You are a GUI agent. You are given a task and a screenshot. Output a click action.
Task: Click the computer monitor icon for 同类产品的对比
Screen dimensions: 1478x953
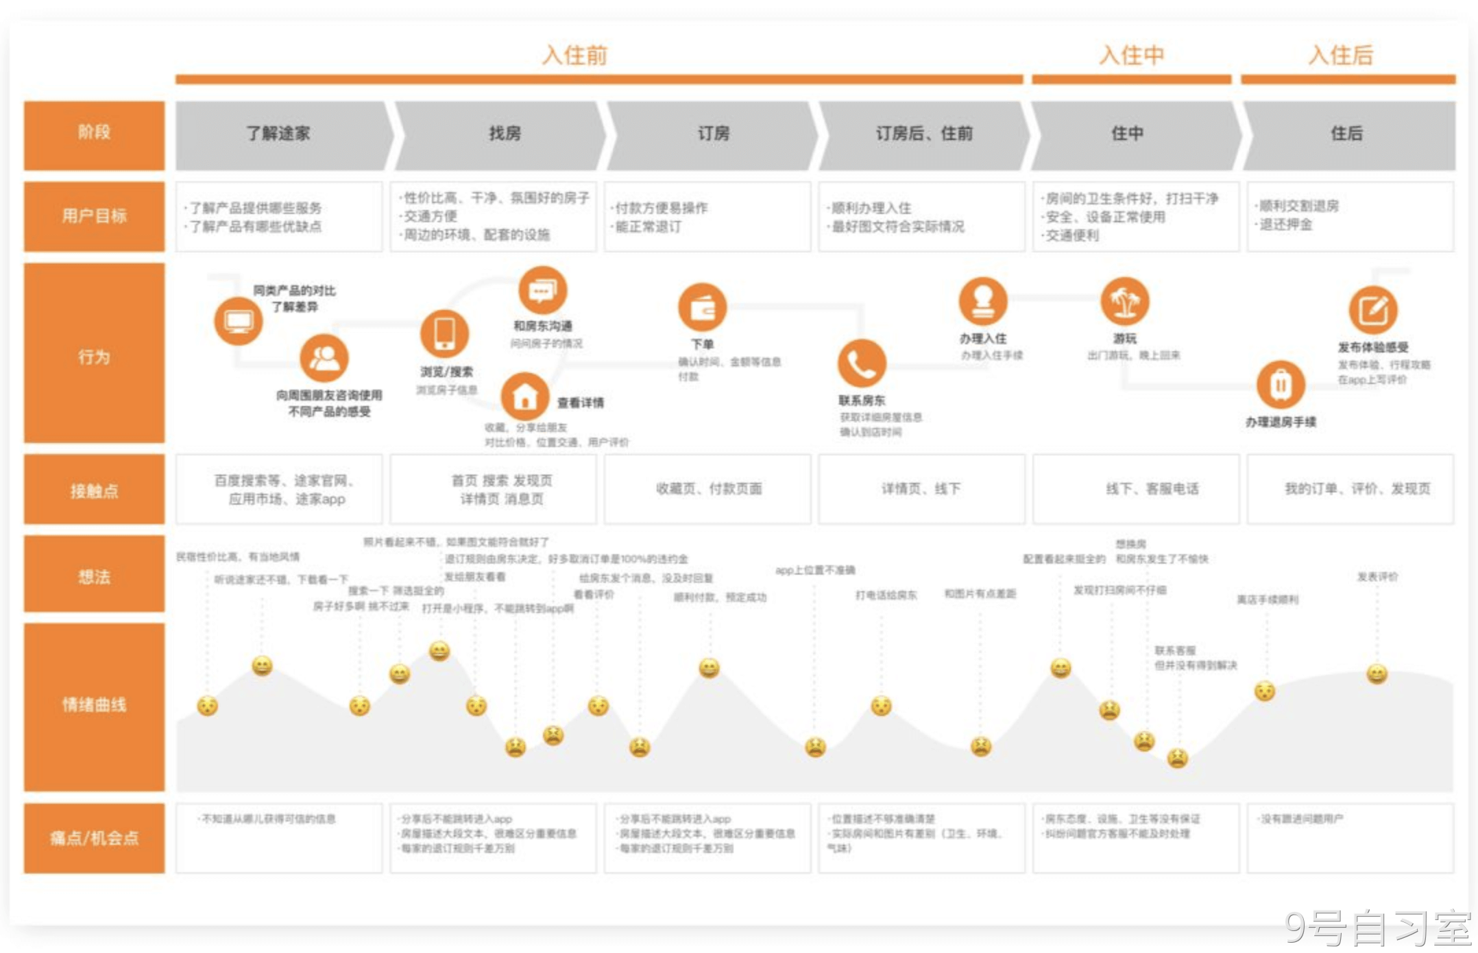(x=238, y=321)
